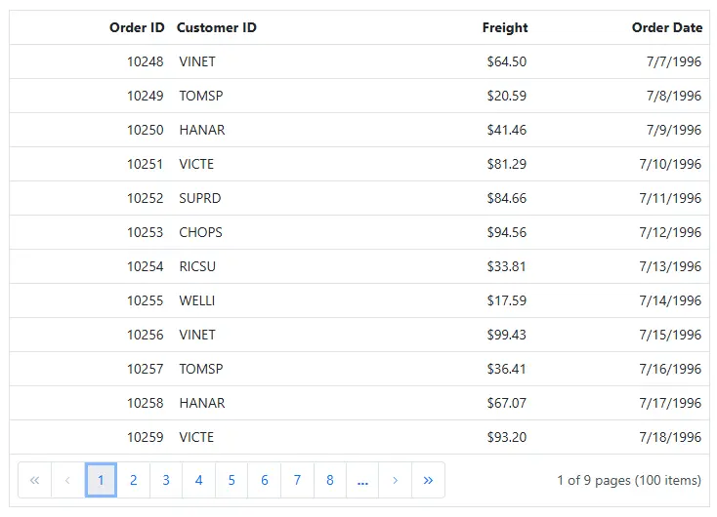Open more pages via the ellipsis button
Screen dimensions: 717x517
362,480
